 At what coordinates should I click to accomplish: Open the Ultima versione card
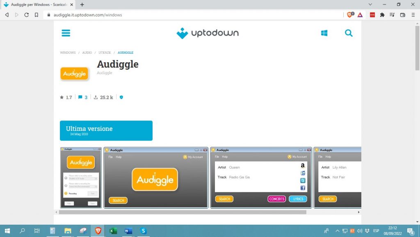[x=106, y=130]
